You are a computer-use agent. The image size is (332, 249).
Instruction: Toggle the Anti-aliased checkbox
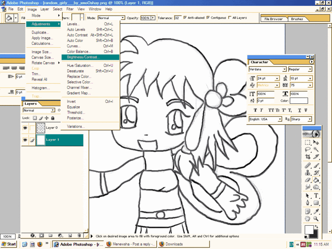click(185, 17)
